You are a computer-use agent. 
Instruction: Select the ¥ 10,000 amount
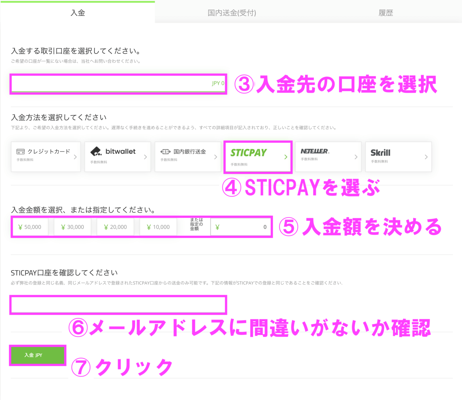pos(158,227)
